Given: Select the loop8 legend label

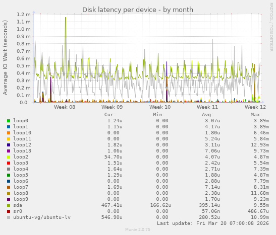Looking at the screenshot, I should tap(21, 193).
